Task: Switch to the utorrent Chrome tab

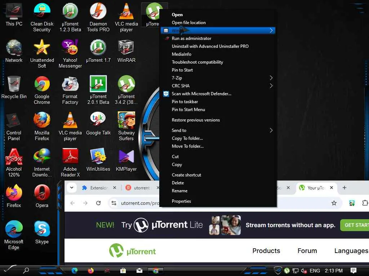Action: tap(141, 188)
